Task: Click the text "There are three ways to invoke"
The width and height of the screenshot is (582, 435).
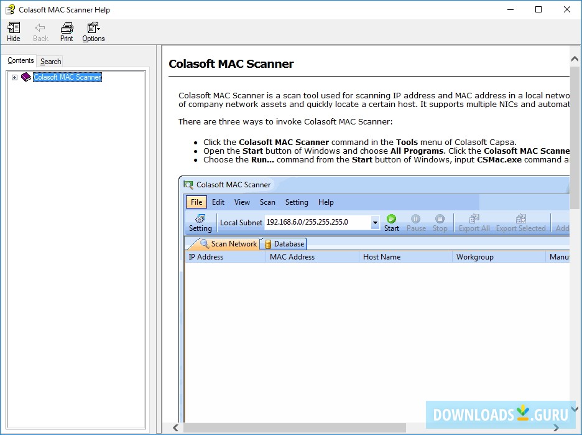Action: pyautogui.click(x=240, y=122)
